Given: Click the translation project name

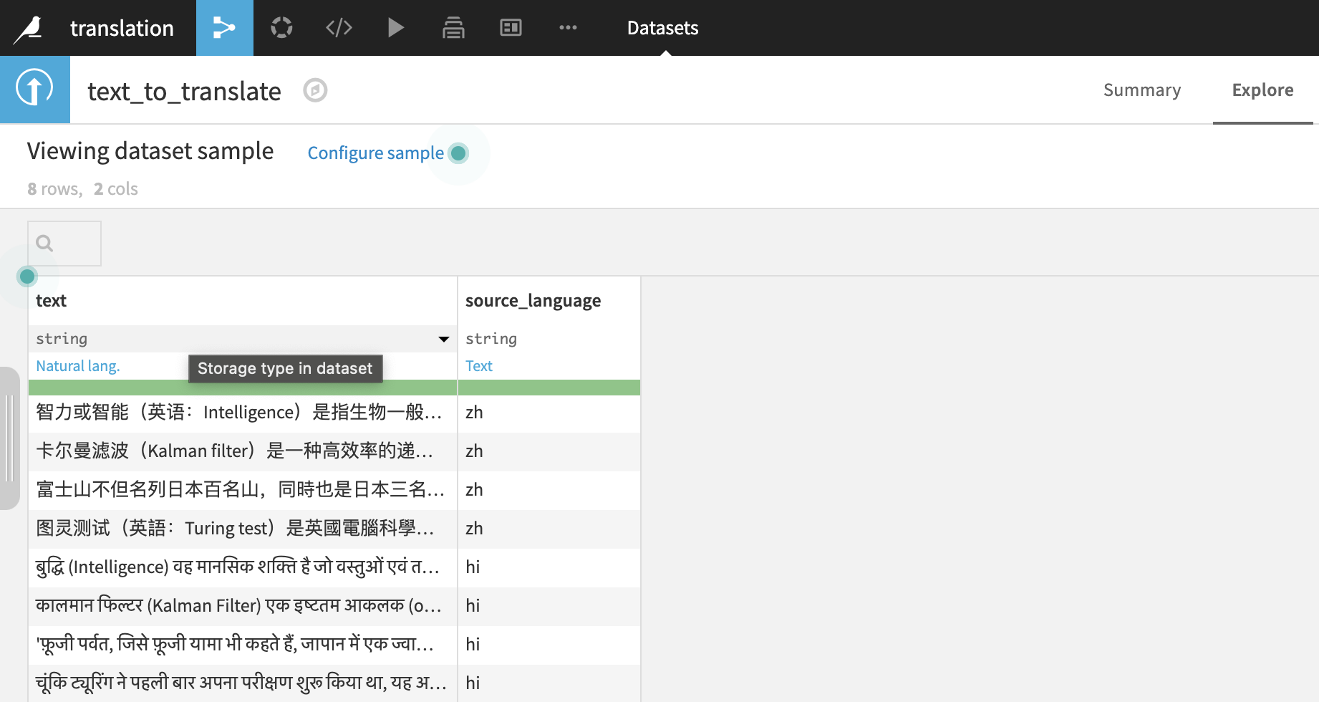Looking at the screenshot, I should [x=121, y=28].
